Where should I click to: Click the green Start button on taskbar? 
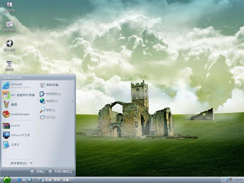click(6, 180)
